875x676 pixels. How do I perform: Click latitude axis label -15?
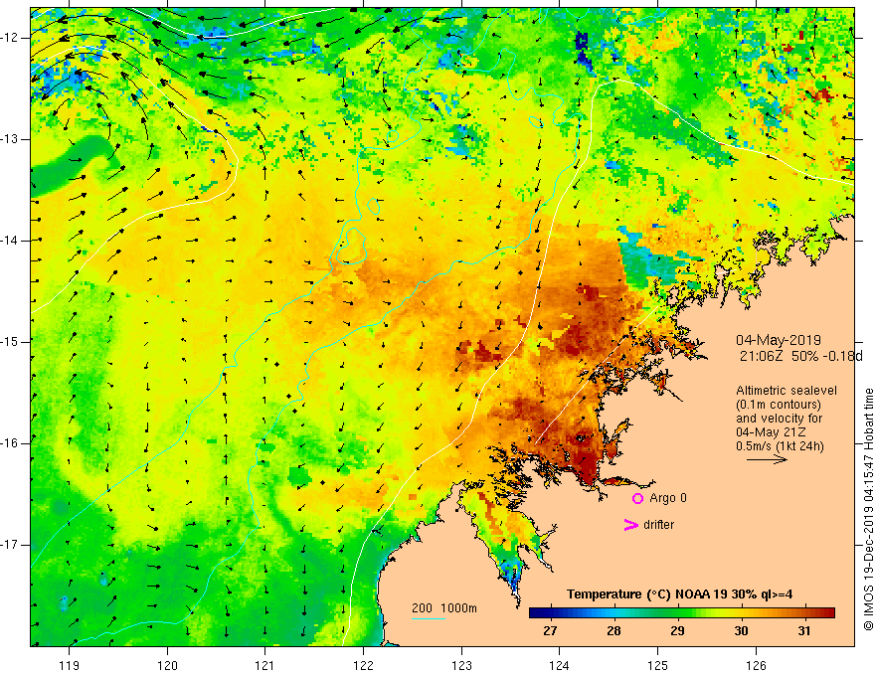pos(10,342)
